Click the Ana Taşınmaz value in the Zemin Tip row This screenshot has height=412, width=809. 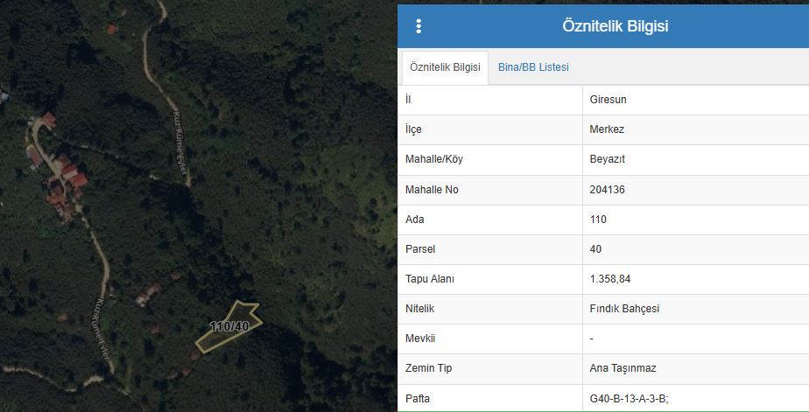tap(623, 368)
